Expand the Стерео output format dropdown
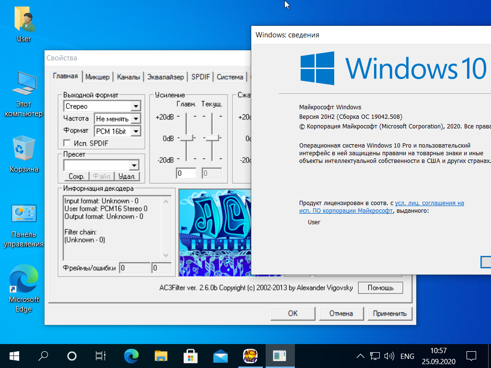 pyautogui.click(x=136, y=106)
